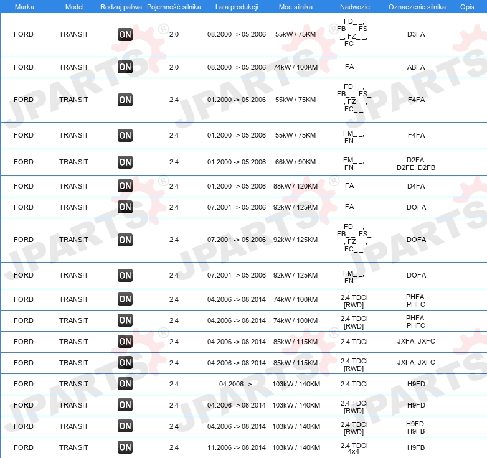Click the ON icon in the H9FD, H9FB row
The height and width of the screenshot is (458, 487).
tap(125, 426)
